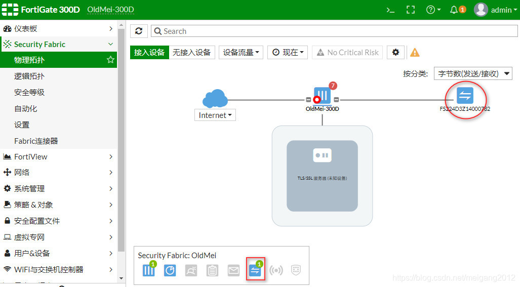520x287 pixels.
Task: Collapse left port handle of OldMei-300D
Action: (x=308, y=99)
